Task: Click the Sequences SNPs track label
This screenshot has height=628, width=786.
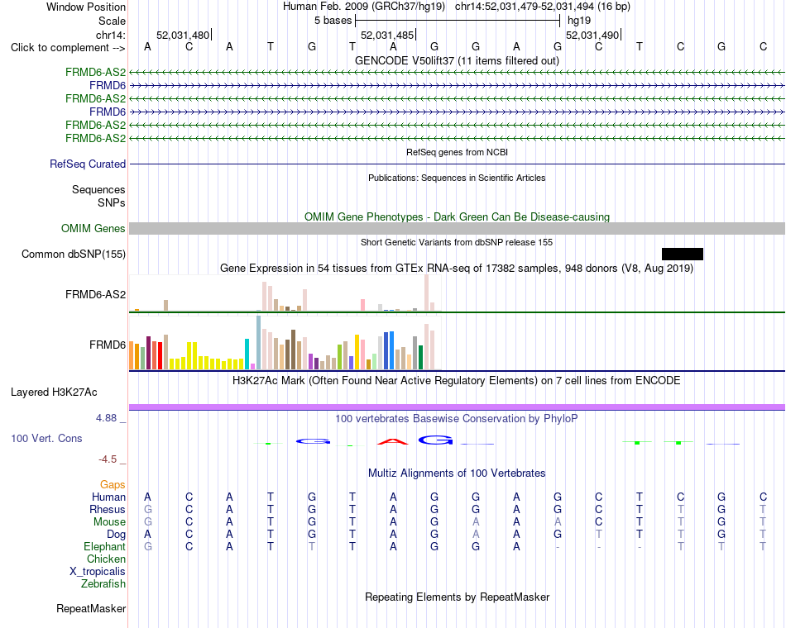Action: (x=98, y=197)
